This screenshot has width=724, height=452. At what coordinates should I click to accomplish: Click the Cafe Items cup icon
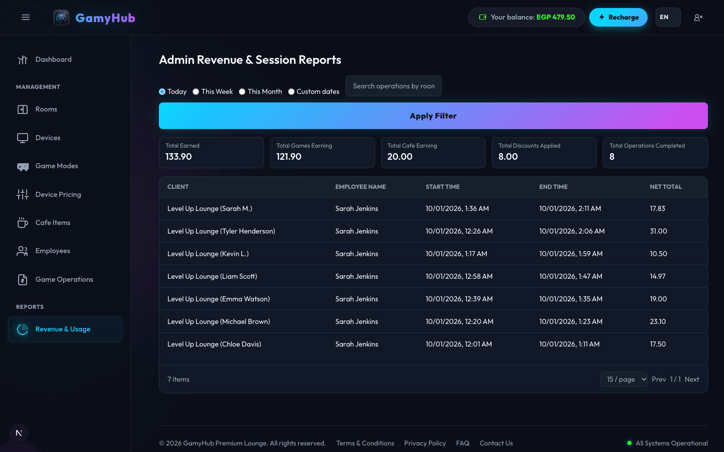point(23,222)
